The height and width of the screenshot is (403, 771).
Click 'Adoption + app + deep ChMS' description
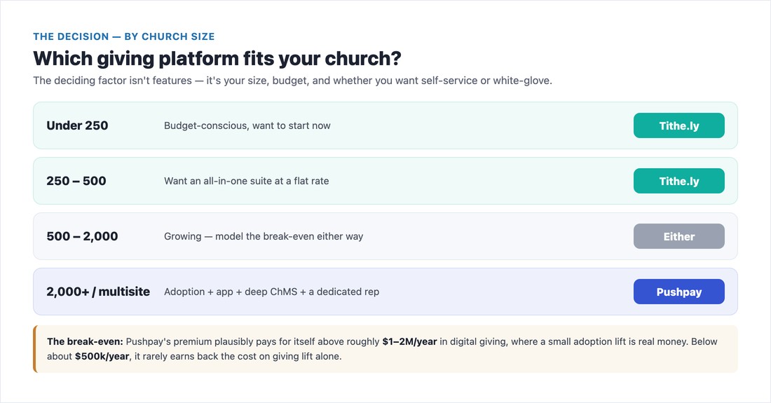(x=271, y=292)
